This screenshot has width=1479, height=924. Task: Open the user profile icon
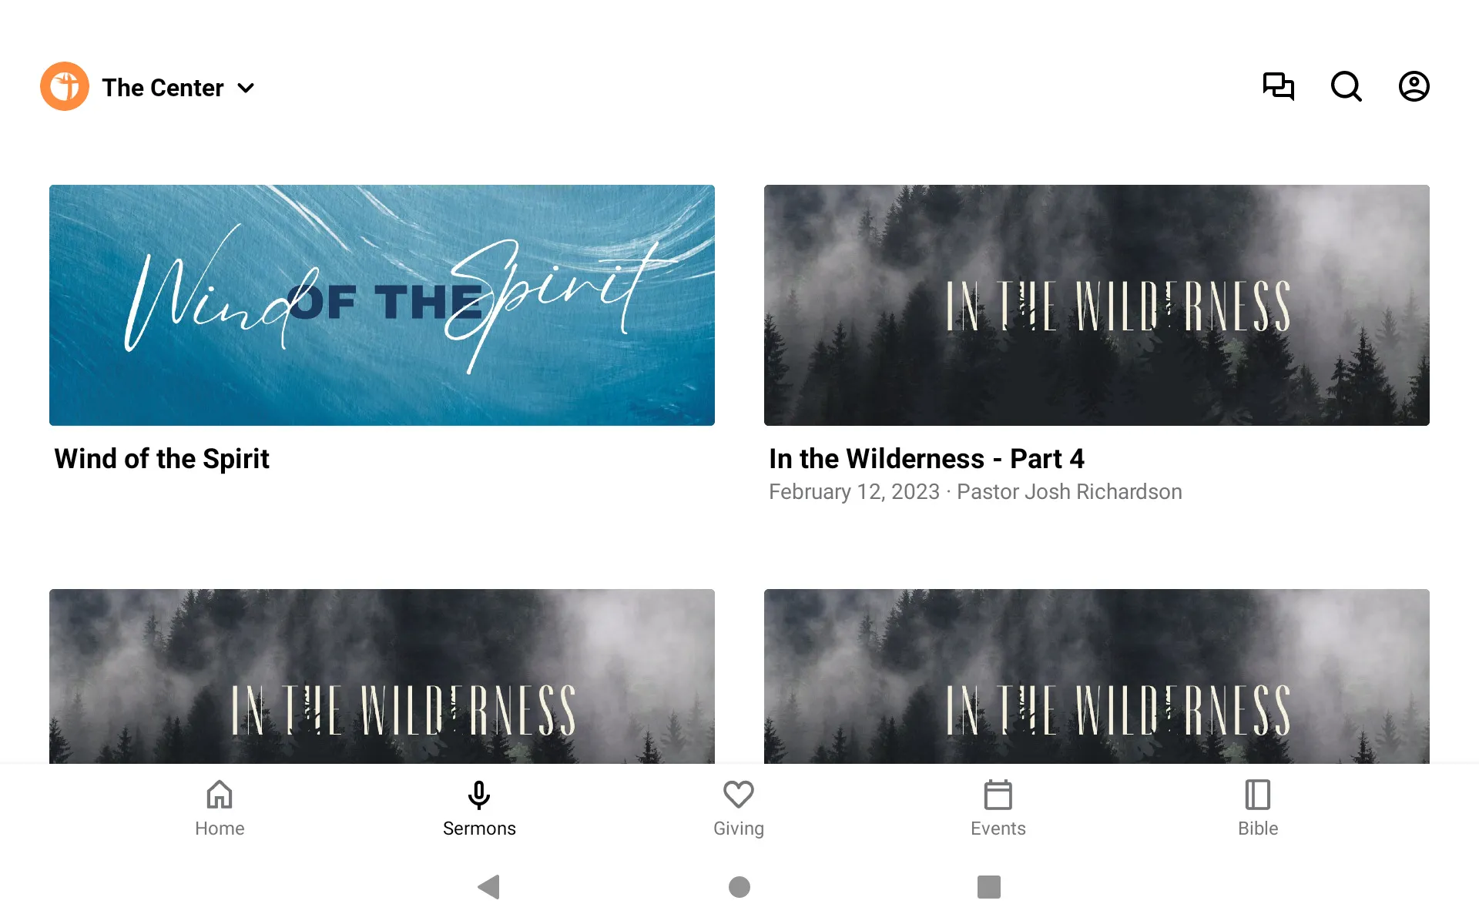tap(1414, 87)
